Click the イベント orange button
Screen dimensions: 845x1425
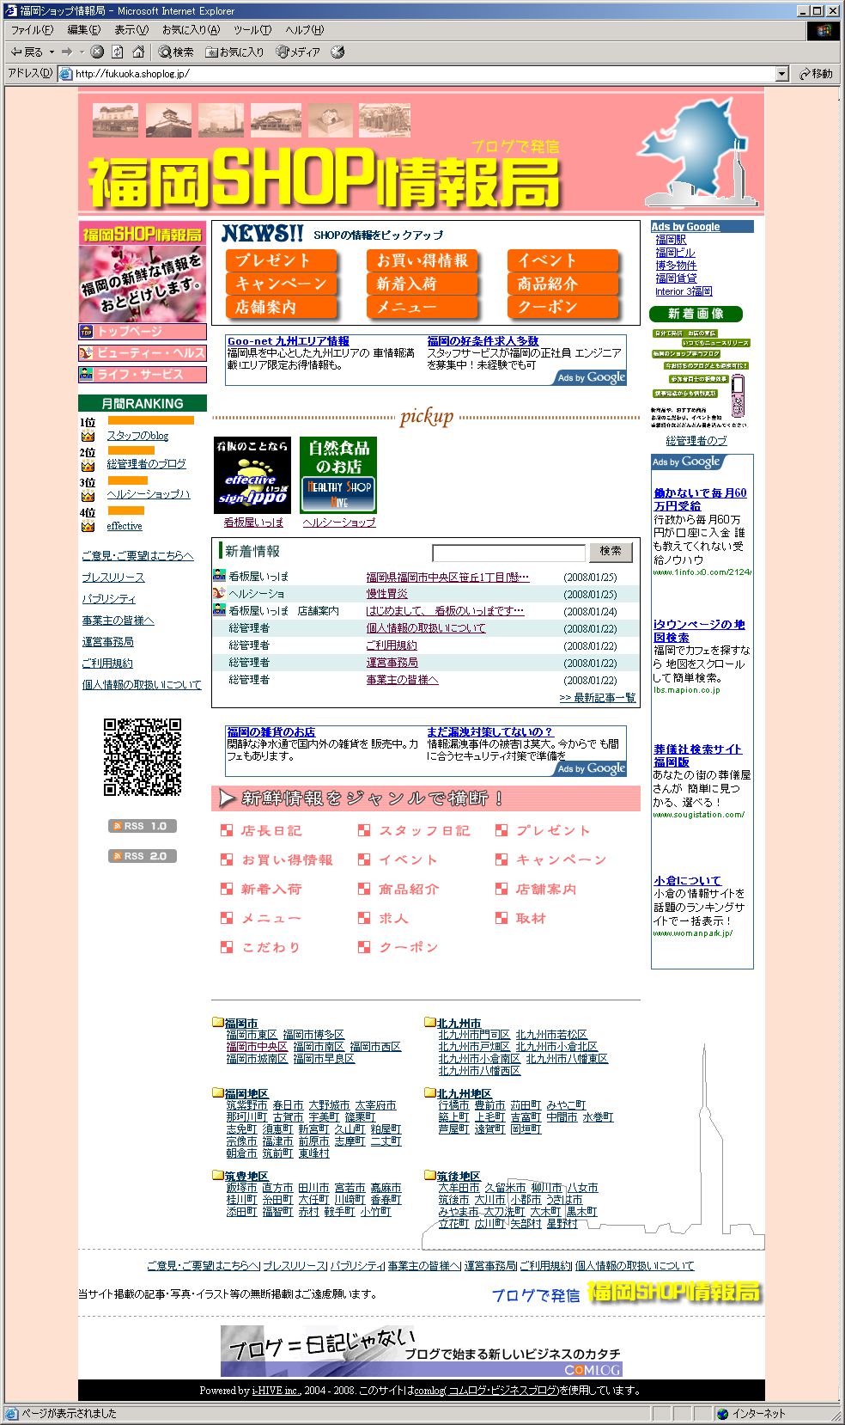(x=563, y=260)
